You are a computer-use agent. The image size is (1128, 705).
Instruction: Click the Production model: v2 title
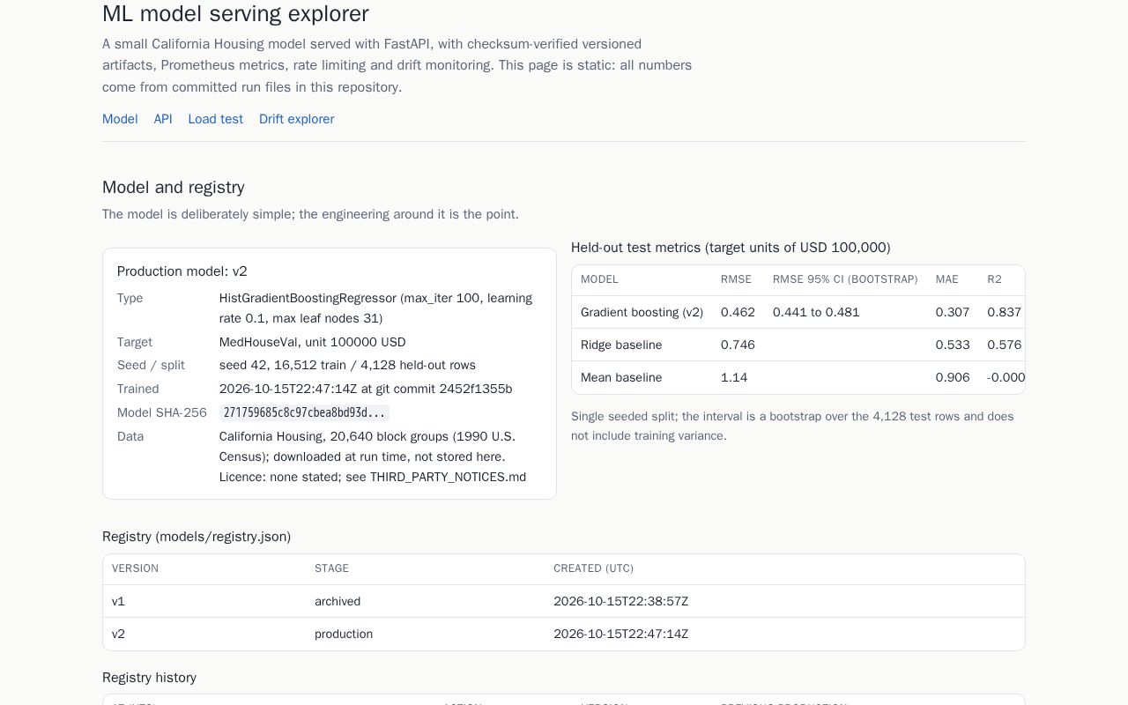click(182, 271)
